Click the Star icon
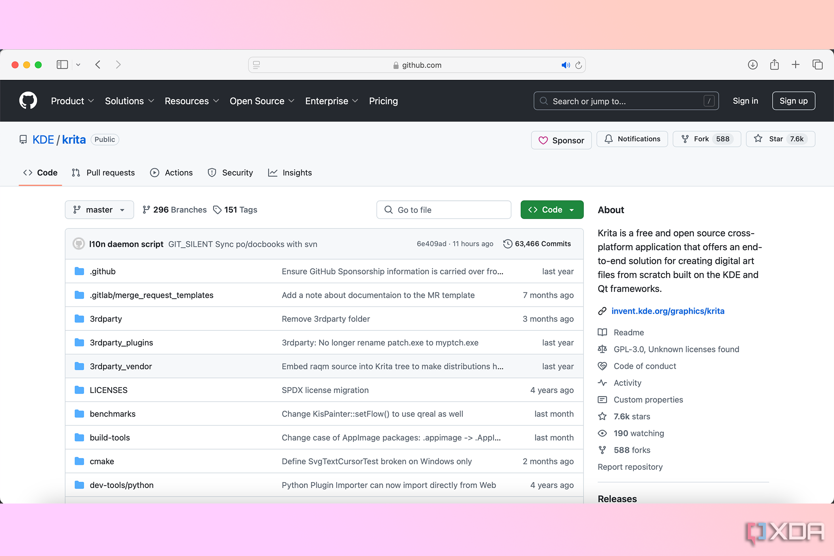The height and width of the screenshot is (556, 834). coord(758,139)
